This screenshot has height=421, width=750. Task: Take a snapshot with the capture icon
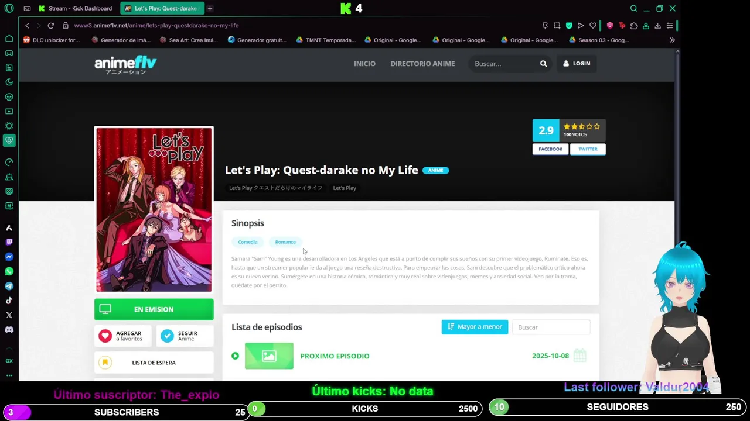557,26
